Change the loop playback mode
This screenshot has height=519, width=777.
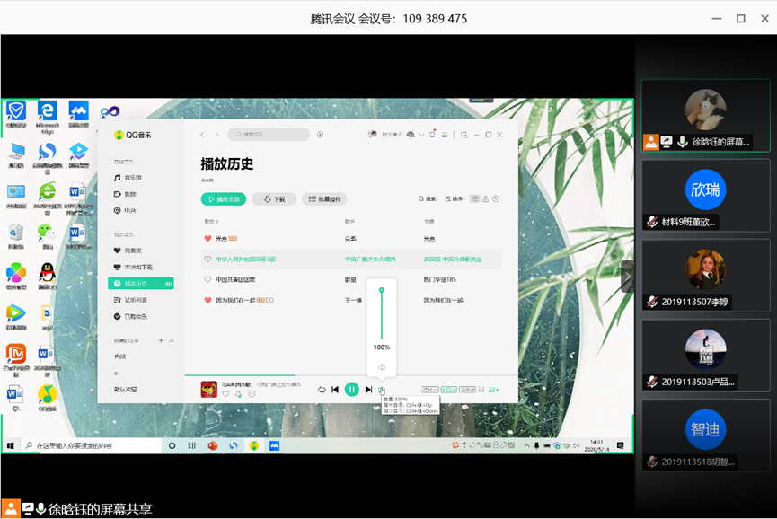(322, 390)
